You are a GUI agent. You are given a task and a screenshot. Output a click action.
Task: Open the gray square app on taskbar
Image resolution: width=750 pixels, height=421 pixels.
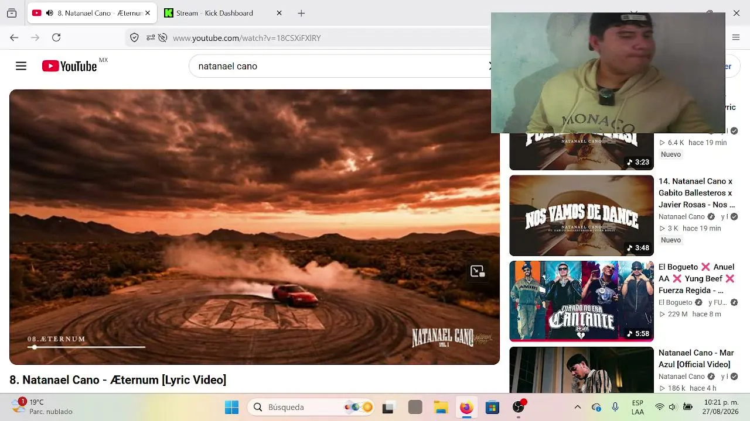click(415, 408)
